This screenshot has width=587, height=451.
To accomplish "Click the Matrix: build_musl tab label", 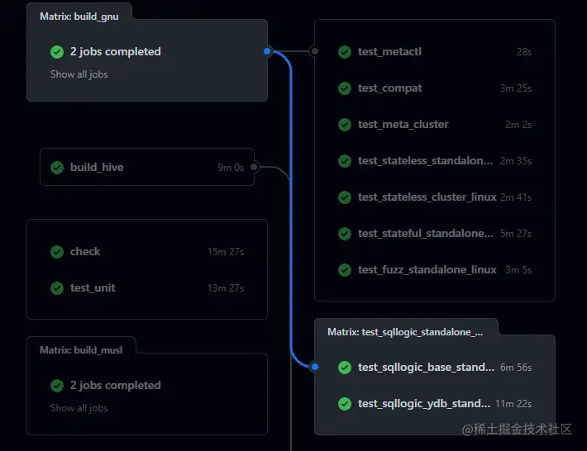I will click(x=81, y=350).
